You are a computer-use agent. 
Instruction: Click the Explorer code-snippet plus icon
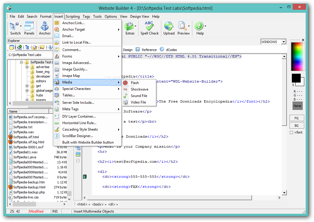[x=19, y=47]
